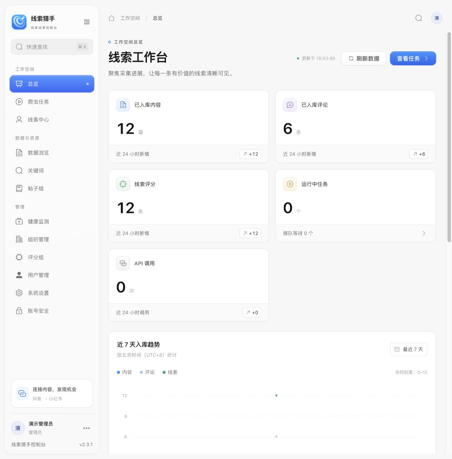The image size is (452, 459).
Task: Select 总览 in the sidebar
Action: pyautogui.click(x=52, y=84)
